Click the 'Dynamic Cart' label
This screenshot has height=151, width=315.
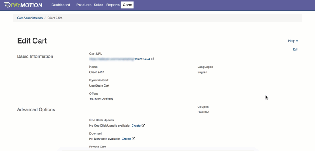99,80
